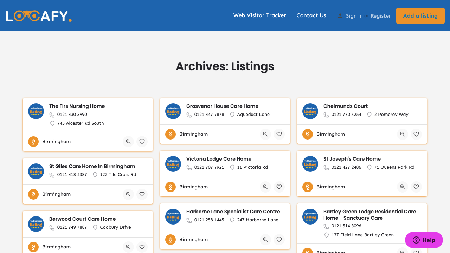
Task: Click the Add a listing button
Action: pyautogui.click(x=420, y=15)
